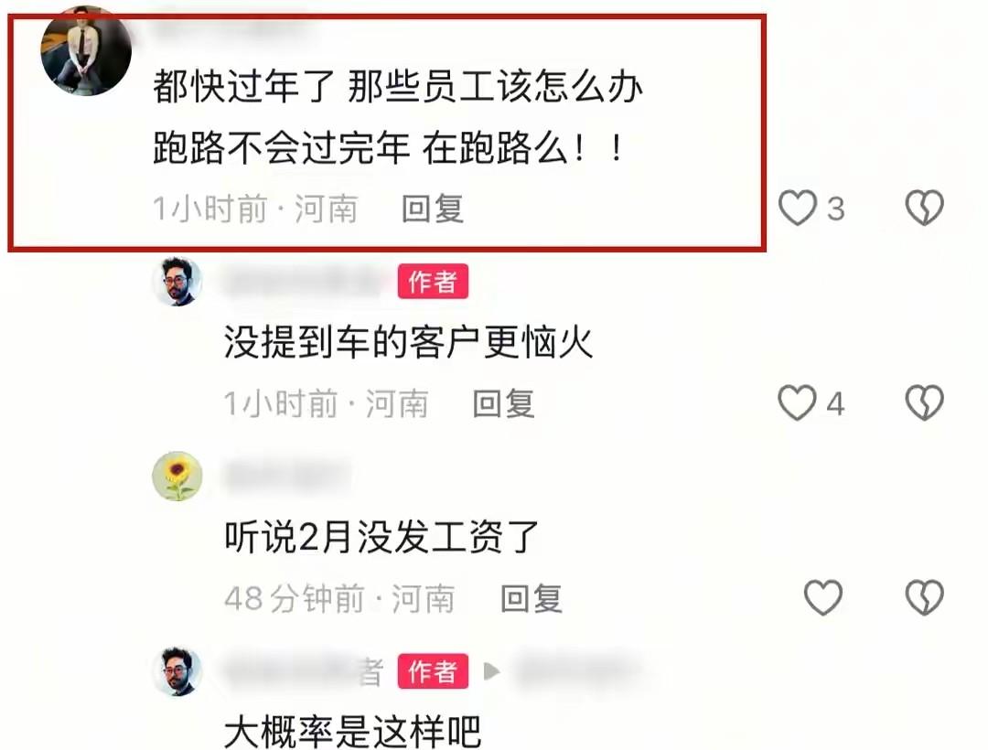Open profile of top commenter's avatar

pos(86,50)
